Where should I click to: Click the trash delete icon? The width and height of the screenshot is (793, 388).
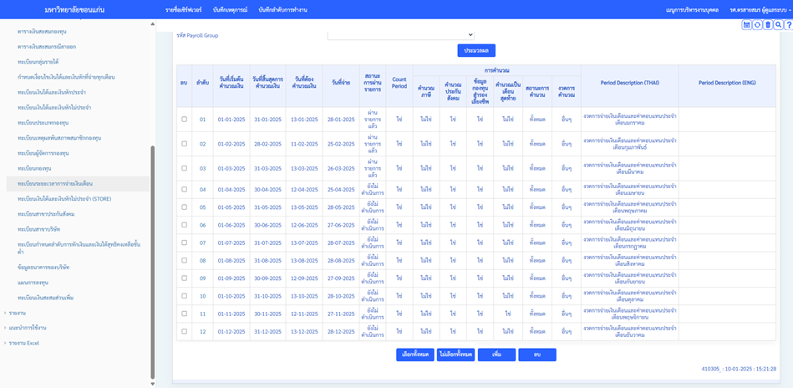[x=767, y=25]
